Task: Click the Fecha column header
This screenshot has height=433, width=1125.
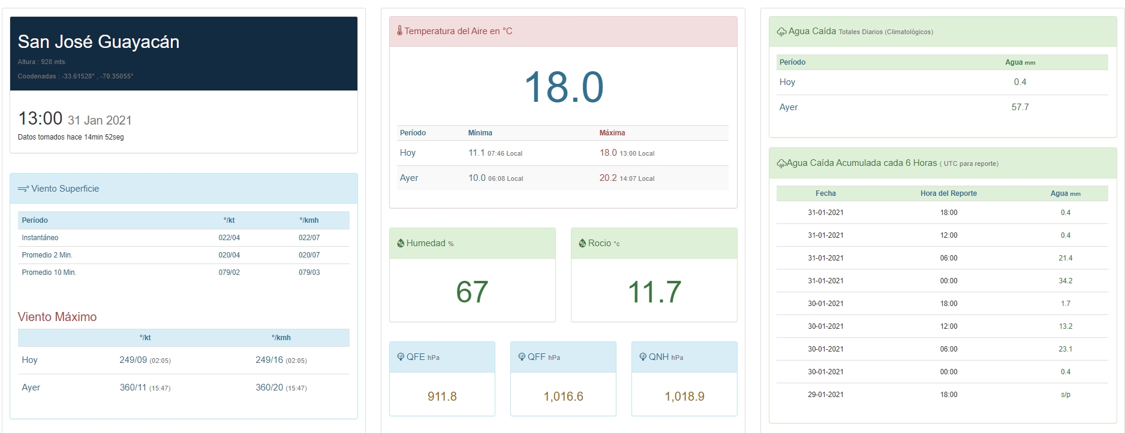Action: click(826, 193)
